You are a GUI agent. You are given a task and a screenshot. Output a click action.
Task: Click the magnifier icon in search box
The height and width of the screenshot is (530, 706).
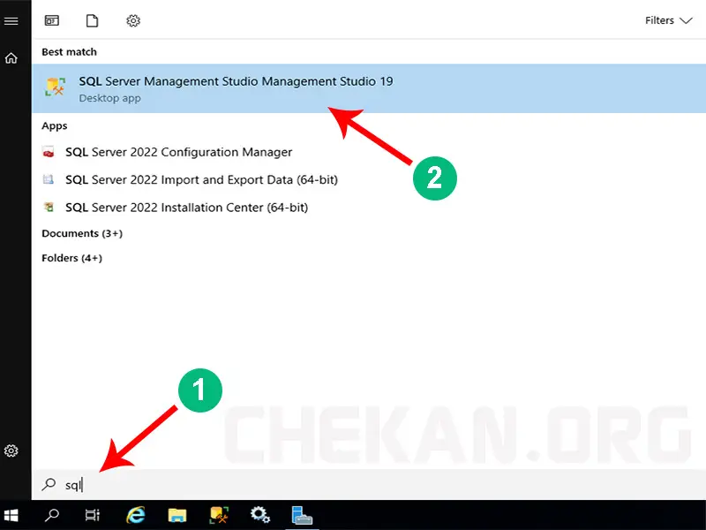click(x=49, y=484)
